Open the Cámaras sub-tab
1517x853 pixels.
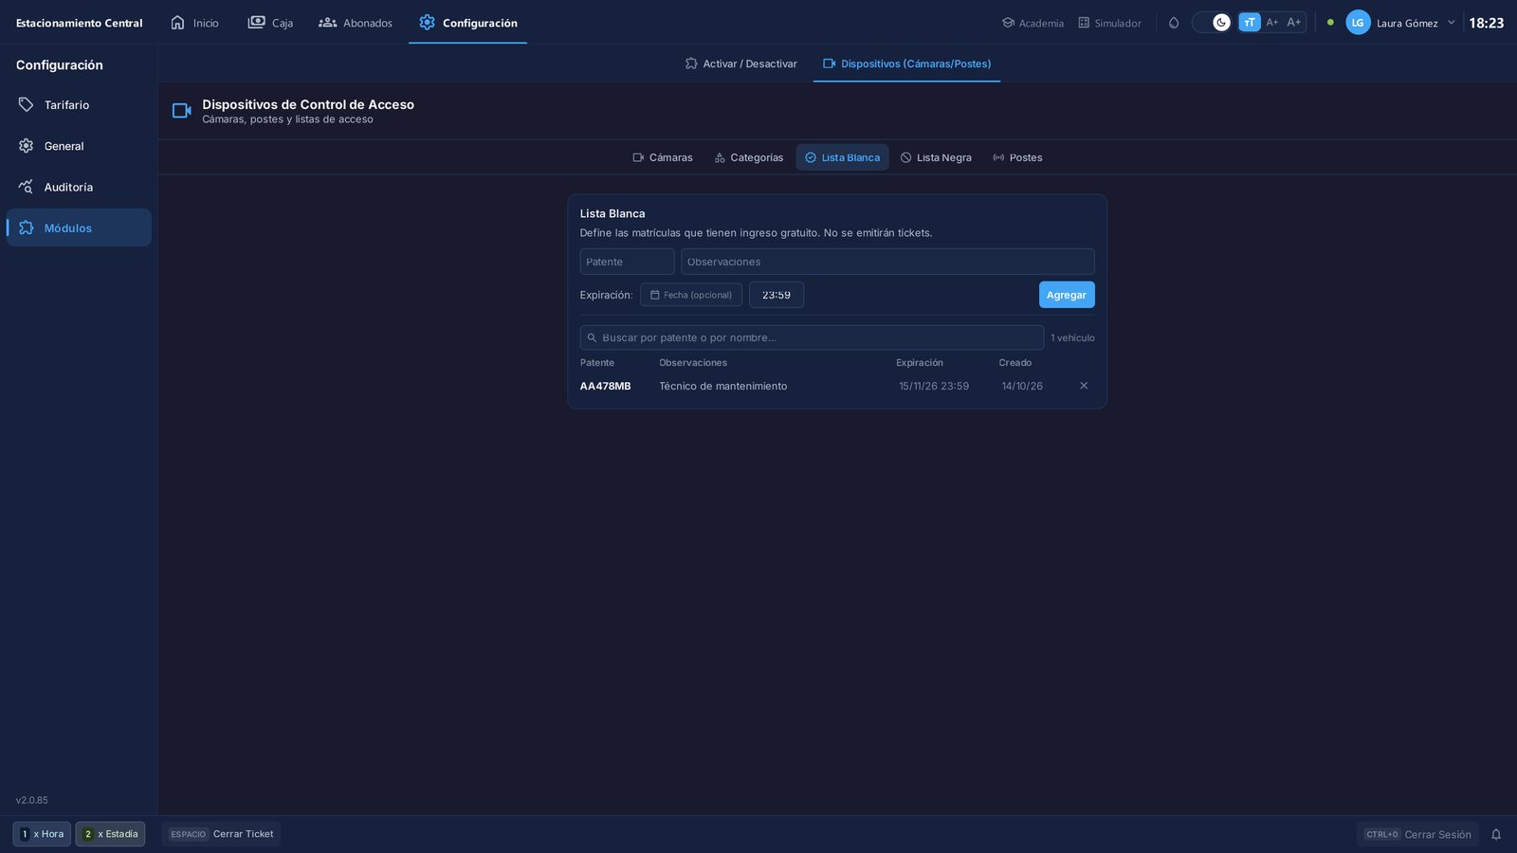coord(663,157)
